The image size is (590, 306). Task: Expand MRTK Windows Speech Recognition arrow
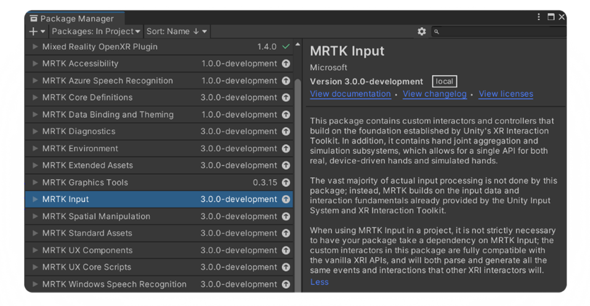(x=34, y=284)
